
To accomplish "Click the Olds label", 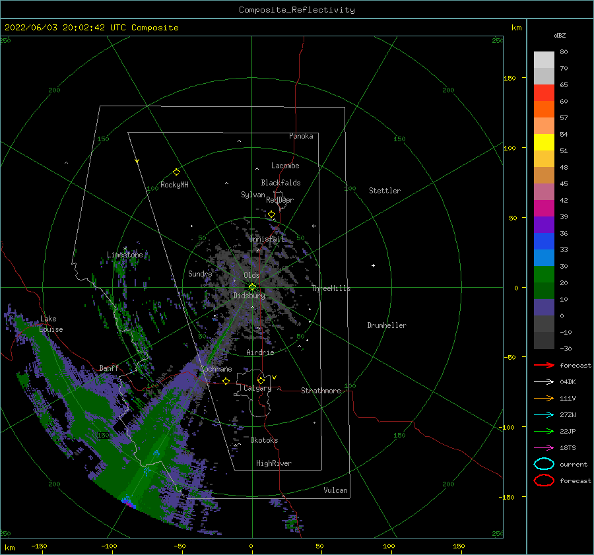I will coord(251,275).
